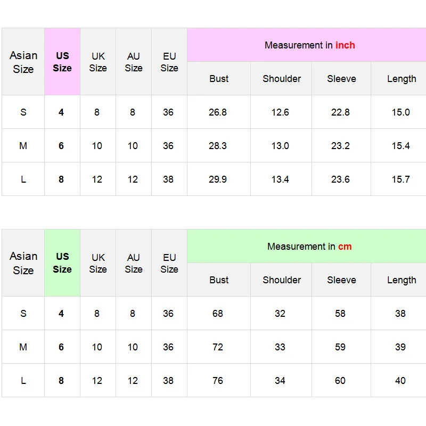Click length value 39 in cm table
The width and height of the screenshot is (426, 426).
(x=400, y=347)
